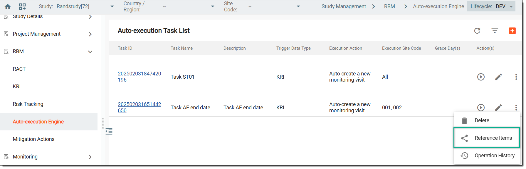This screenshot has width=526, height=169.
Task: Click the RBM sidebar icon
Action: (x=6, y=51)
